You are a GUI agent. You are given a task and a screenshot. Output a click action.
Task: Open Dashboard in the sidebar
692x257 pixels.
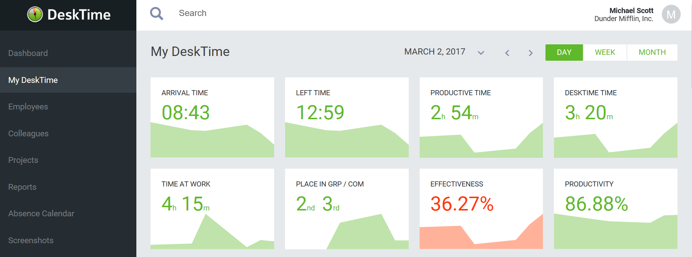[28, 53]
